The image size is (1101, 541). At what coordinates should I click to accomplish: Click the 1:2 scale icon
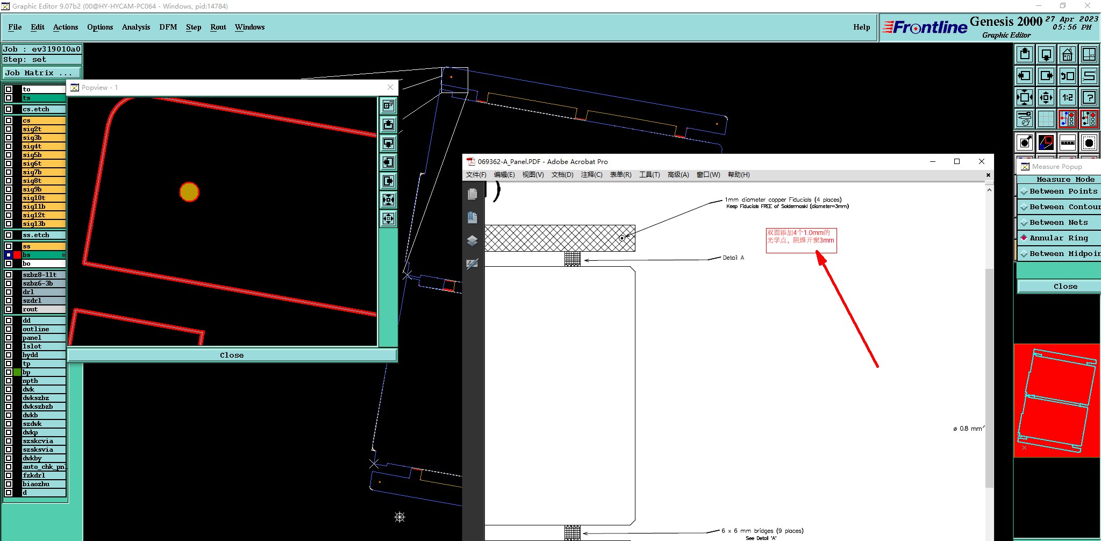(x=1068, y=97)
